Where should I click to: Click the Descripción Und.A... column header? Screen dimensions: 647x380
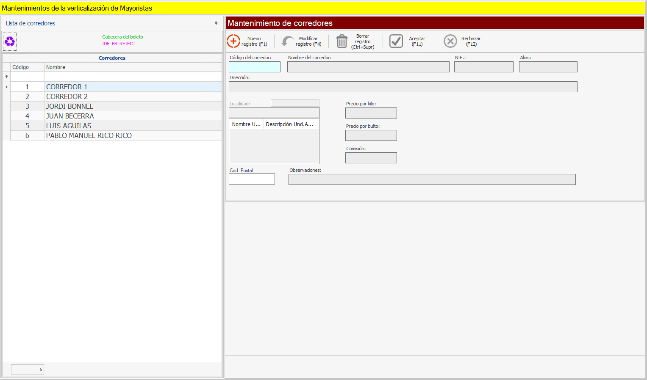[290, 124]
